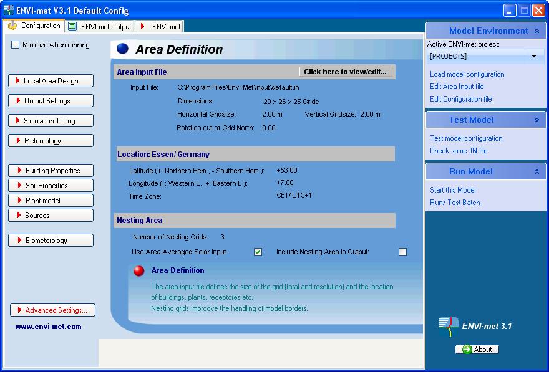549x372 pixels.
Task: Click the Vertical Gridsize value 2.00 m
Action: (370, 114)
